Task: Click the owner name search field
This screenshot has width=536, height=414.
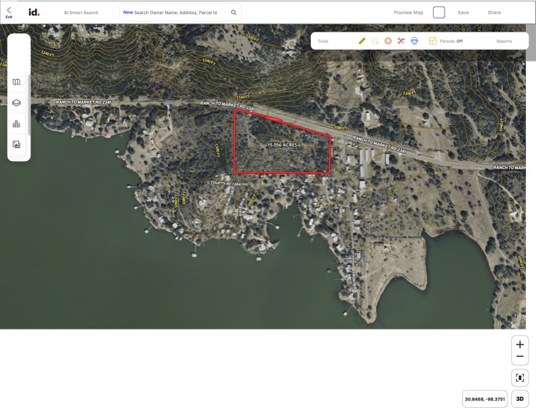Action: click(x=175, y=12)
